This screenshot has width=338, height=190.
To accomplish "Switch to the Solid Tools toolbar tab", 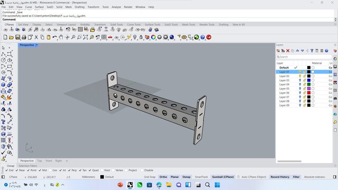I will click(116, 25).
